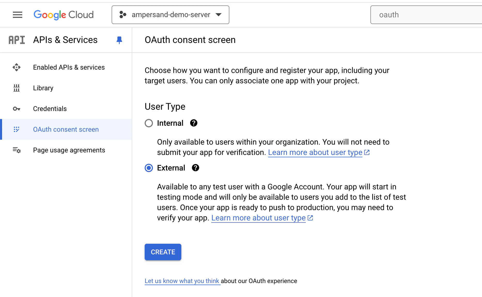Click the oauth search field
482x297 pixels.
[x=426, y=15]
